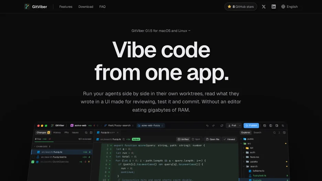Screen dimensions: 322x181
Task: Collapse the CHANGES 3 section
Action: pos(42,147)
